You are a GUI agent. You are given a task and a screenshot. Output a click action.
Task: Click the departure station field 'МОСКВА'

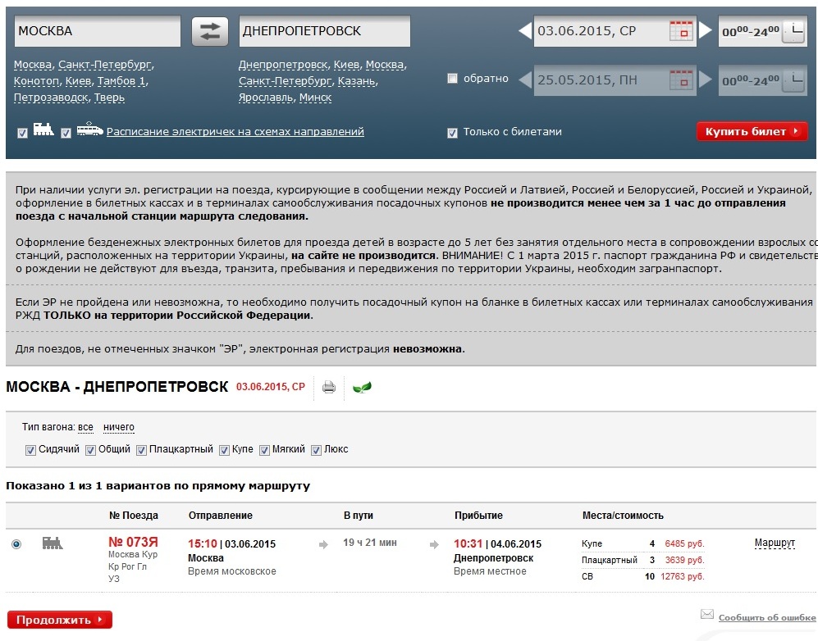pyautogui.click(x=97, y=32)
